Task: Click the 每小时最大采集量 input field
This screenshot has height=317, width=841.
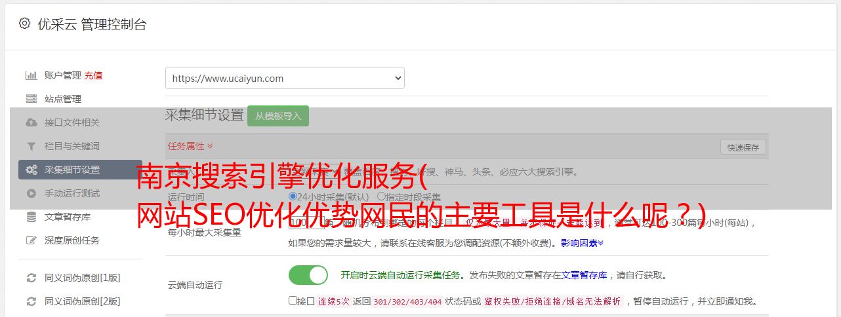Action: click(x=307, y=223)
